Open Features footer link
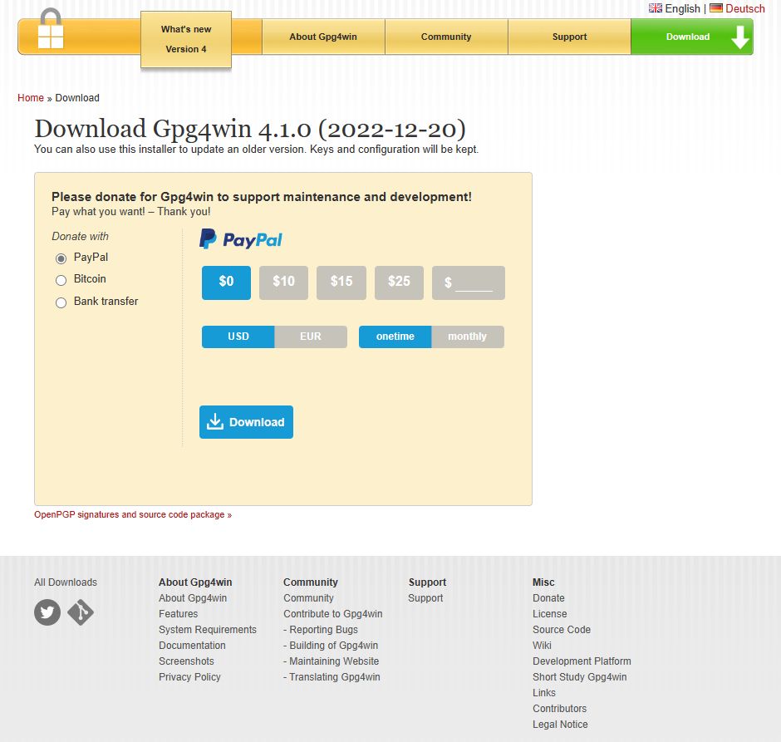 [x=179, y=614]
